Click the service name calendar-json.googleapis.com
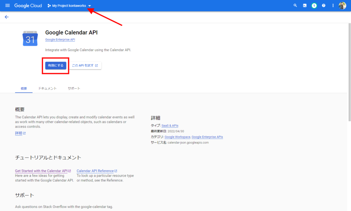Image resolution: width=351 pixels, height=211 pixels. [188, 142]
